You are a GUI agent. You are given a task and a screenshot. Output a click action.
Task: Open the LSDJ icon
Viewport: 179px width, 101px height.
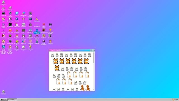30,25
